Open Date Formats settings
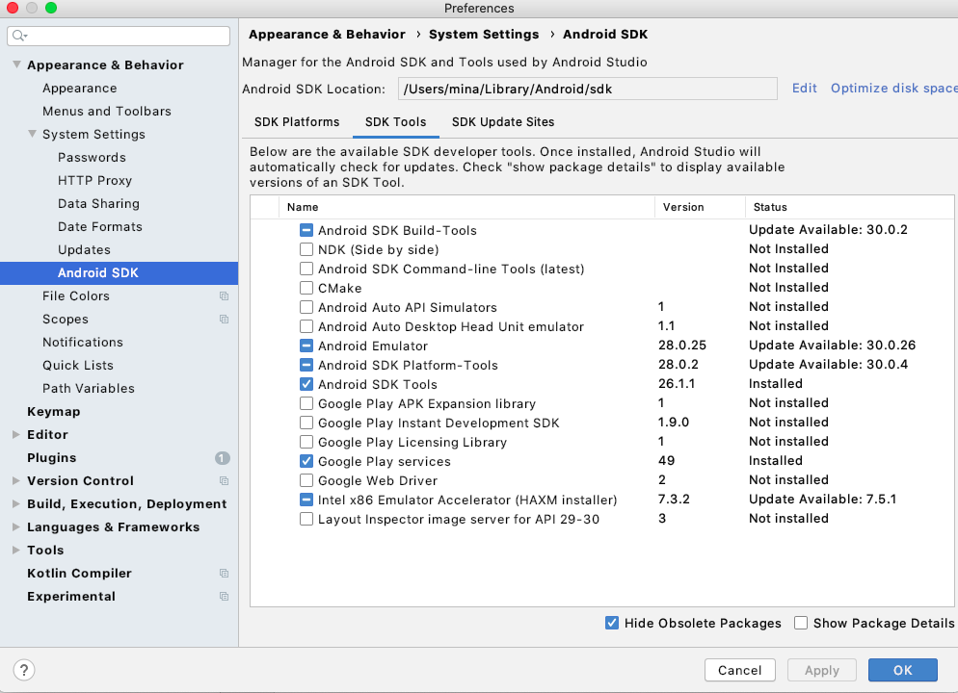This screenshot has height=693, width=958. [x=100, y=227]
